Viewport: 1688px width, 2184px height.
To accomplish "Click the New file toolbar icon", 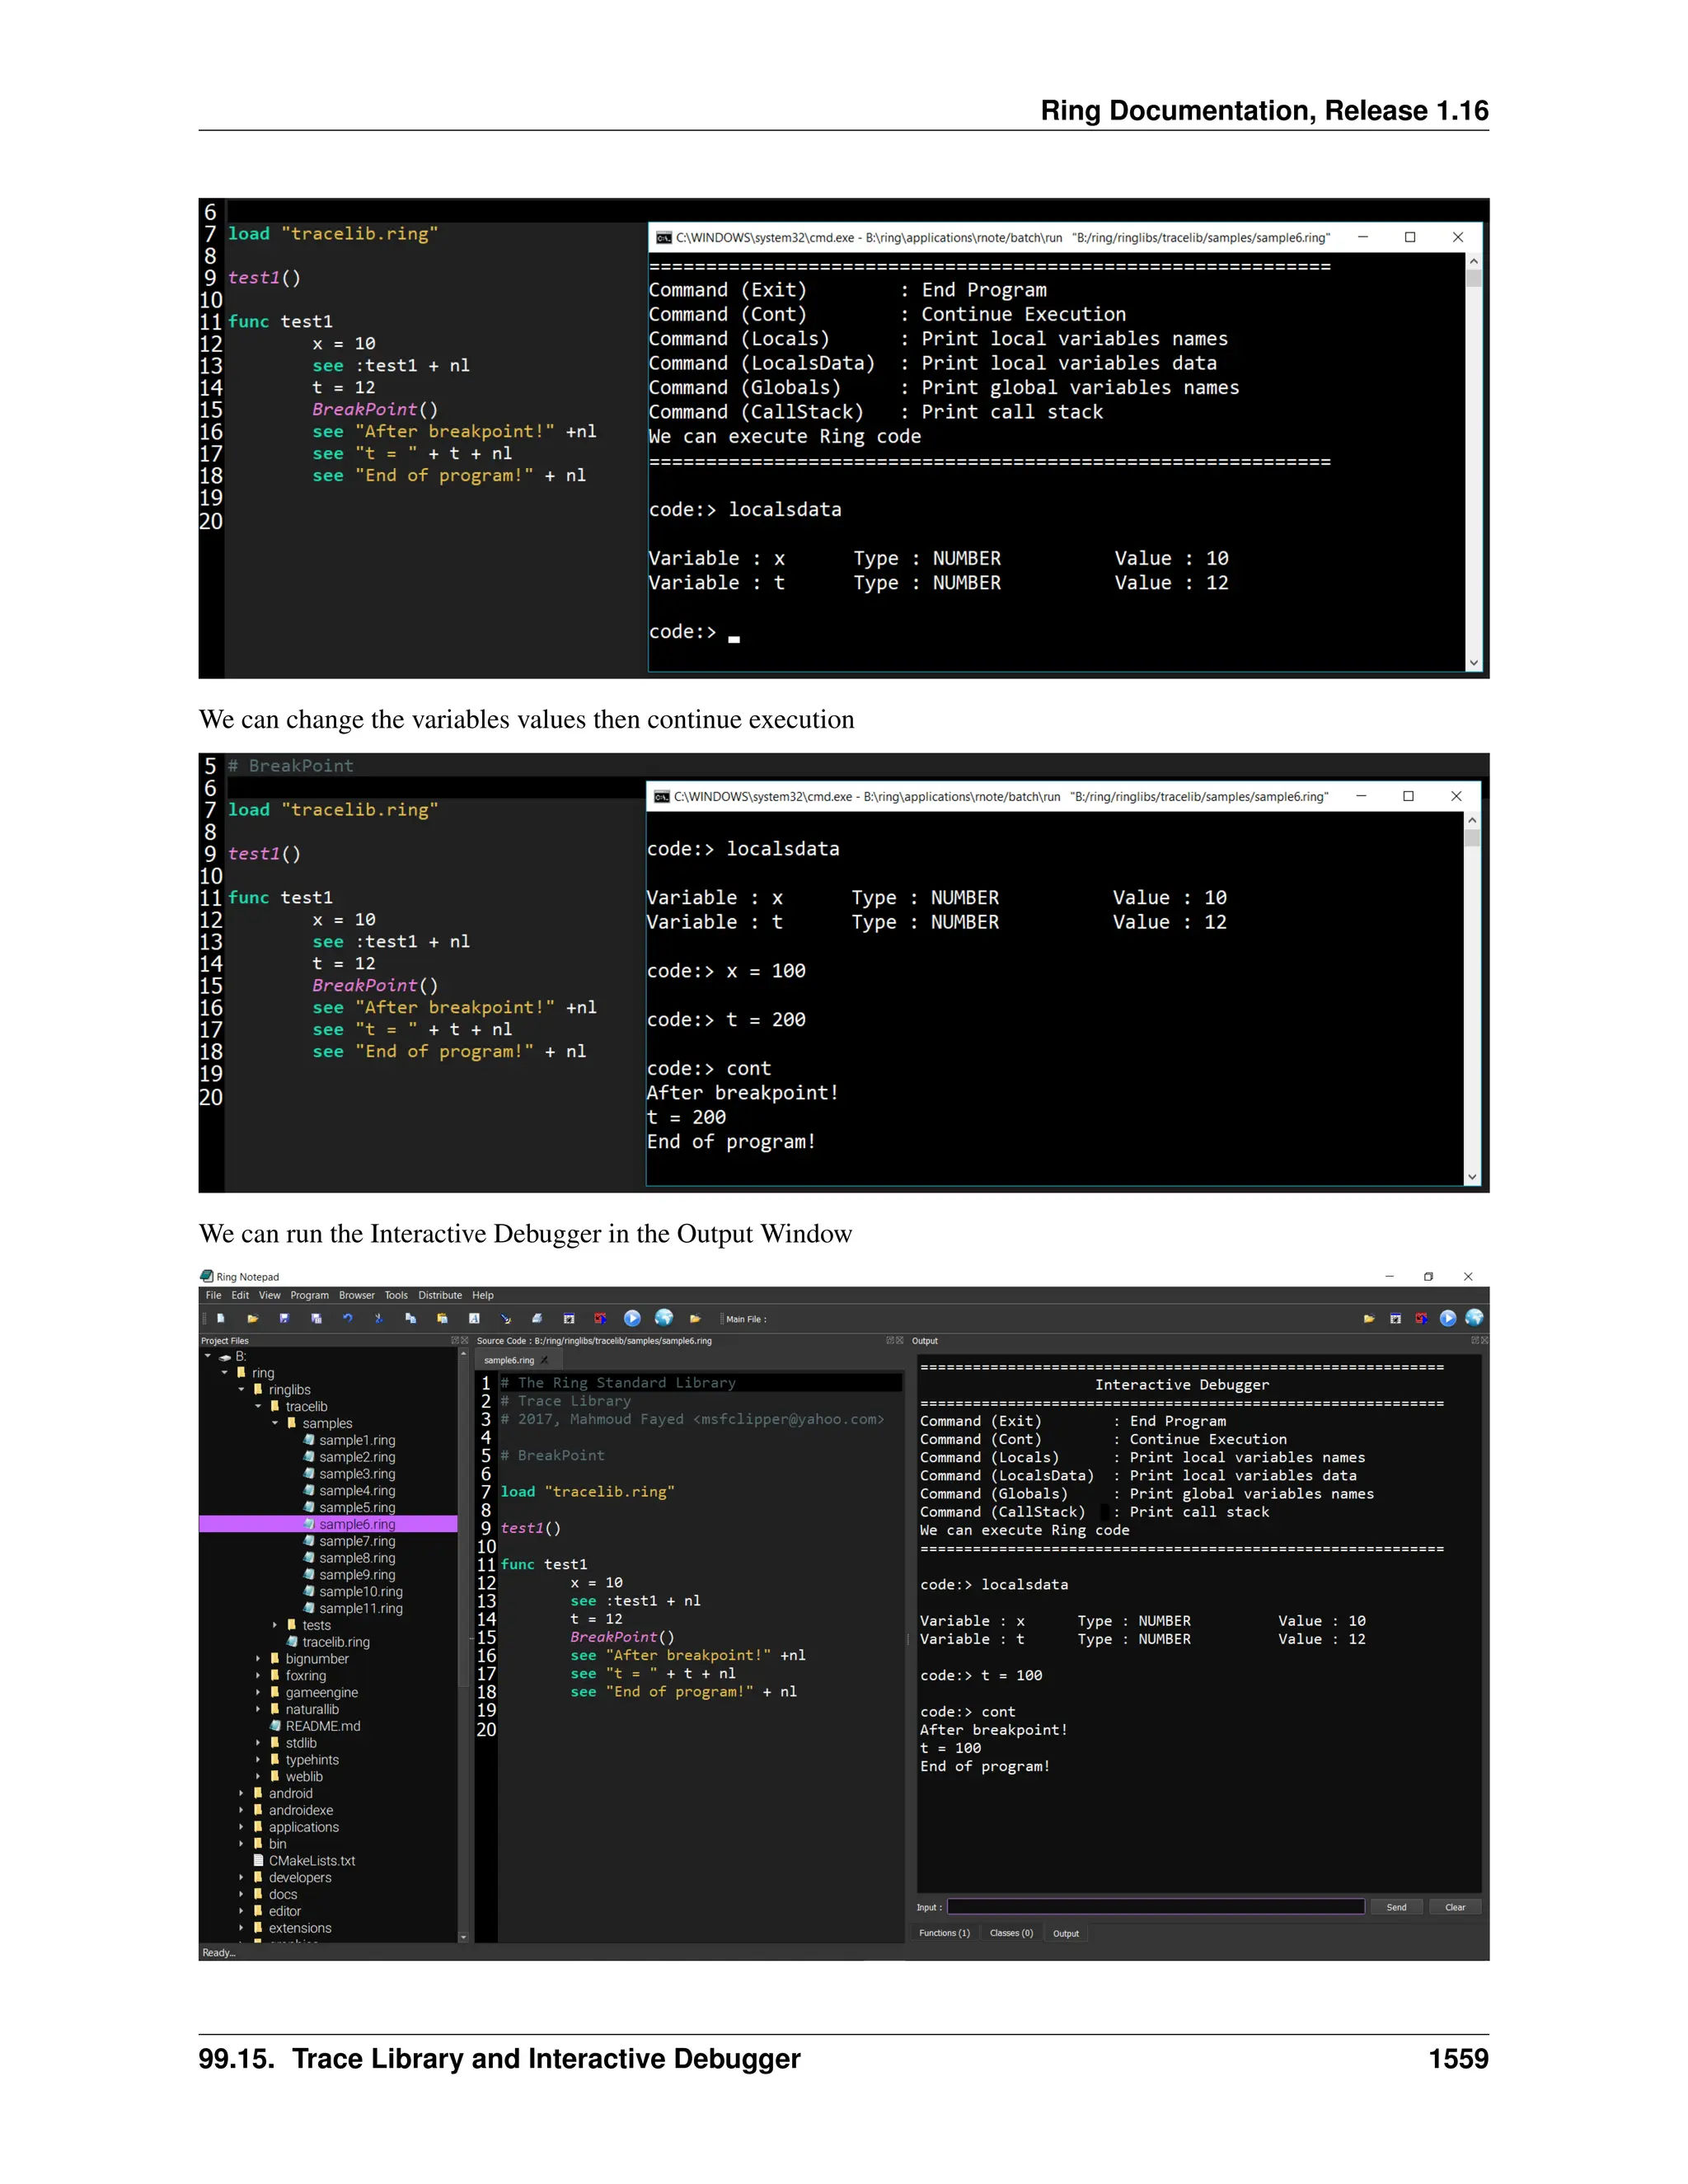I will (221, 1319).
